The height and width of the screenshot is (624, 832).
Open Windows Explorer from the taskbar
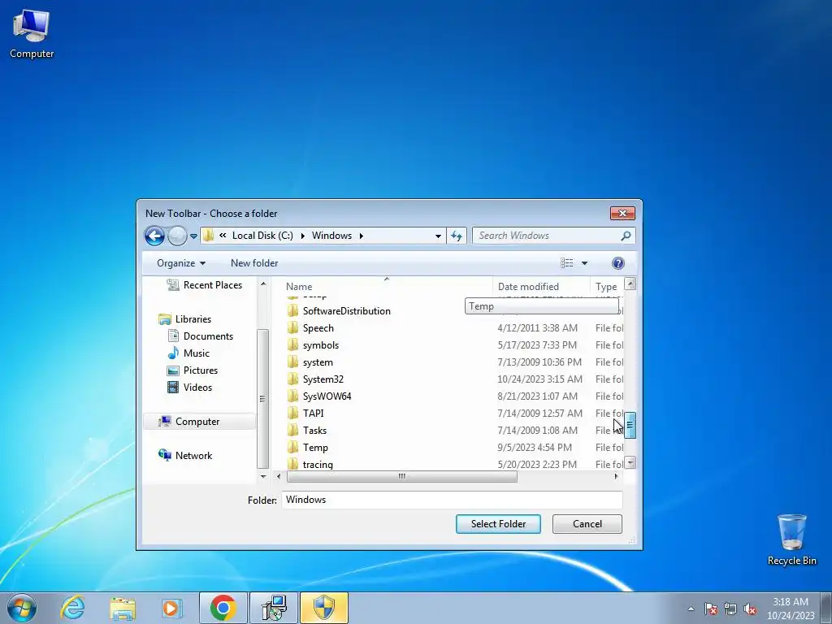(x=123, y=608)
